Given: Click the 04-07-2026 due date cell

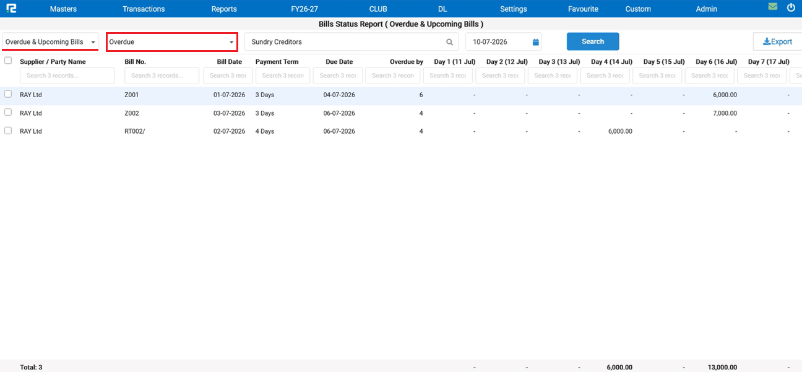Looking at the screenshot, I should [339, 95].
